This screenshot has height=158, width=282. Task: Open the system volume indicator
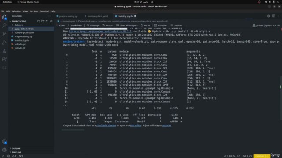click(270, 2)
